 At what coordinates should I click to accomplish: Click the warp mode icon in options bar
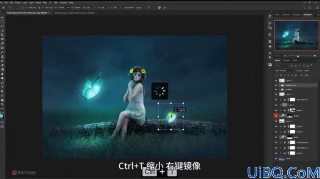point(149,8)
